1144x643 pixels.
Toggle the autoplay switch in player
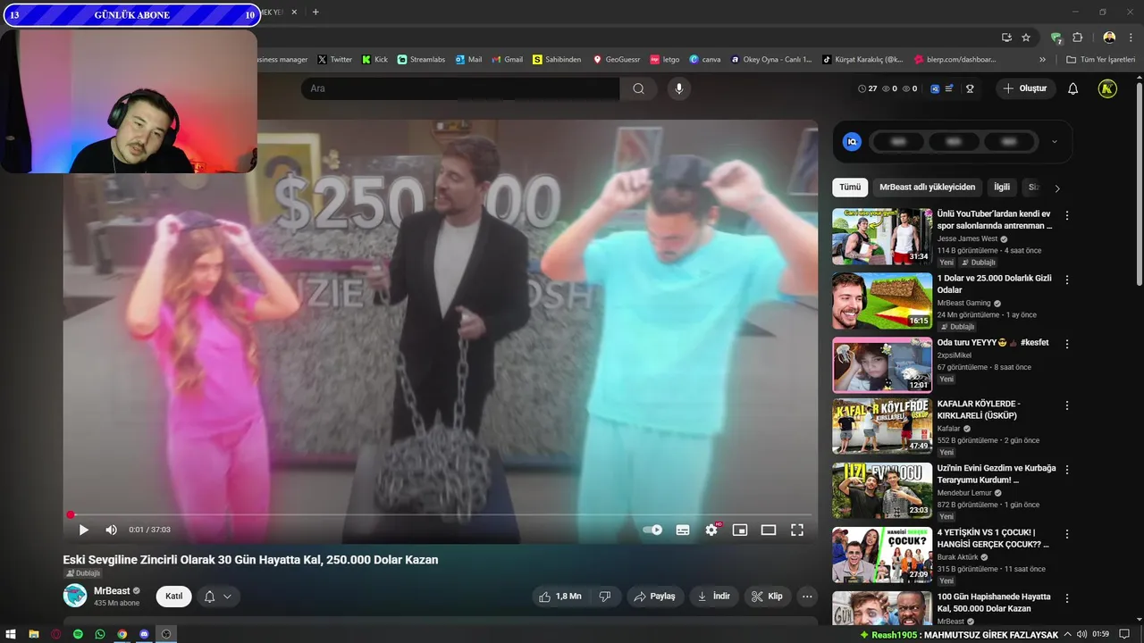tap(652, 530)
